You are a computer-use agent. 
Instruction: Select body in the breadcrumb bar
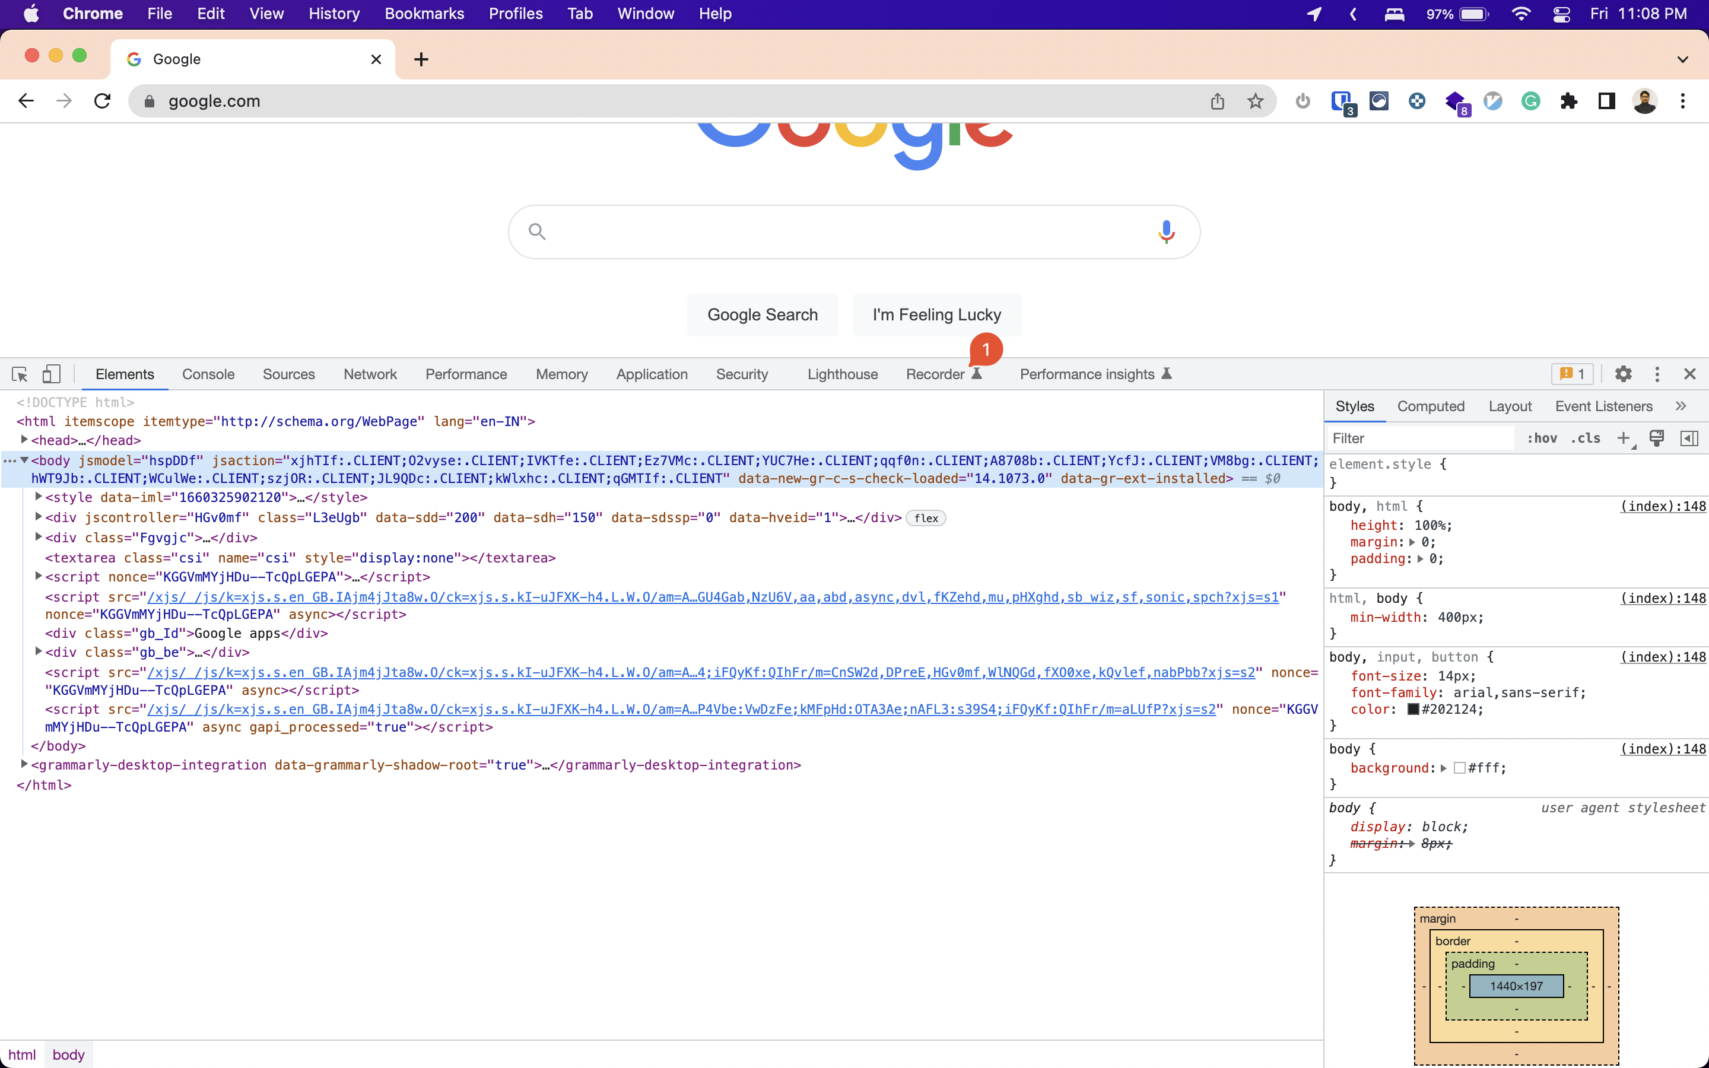(68, 1054)
